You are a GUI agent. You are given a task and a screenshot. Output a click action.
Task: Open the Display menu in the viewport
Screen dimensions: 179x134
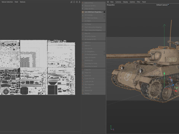[125, 2]
